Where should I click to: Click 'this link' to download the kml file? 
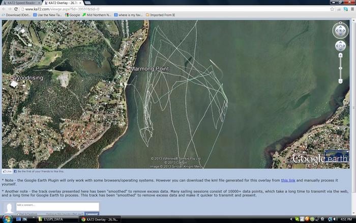pos(288,180)
